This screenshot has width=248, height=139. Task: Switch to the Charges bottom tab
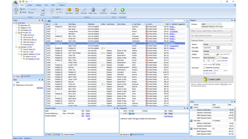coord(57,135)
